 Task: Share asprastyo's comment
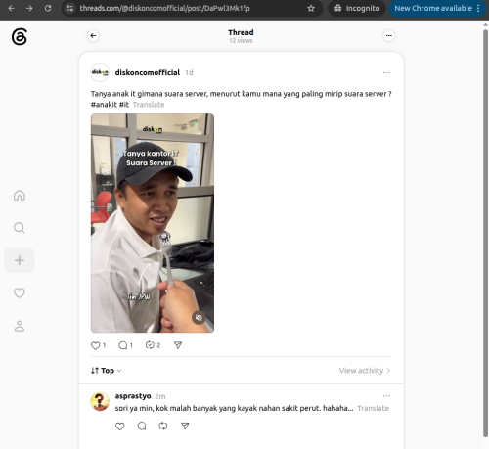coord(185,426)
